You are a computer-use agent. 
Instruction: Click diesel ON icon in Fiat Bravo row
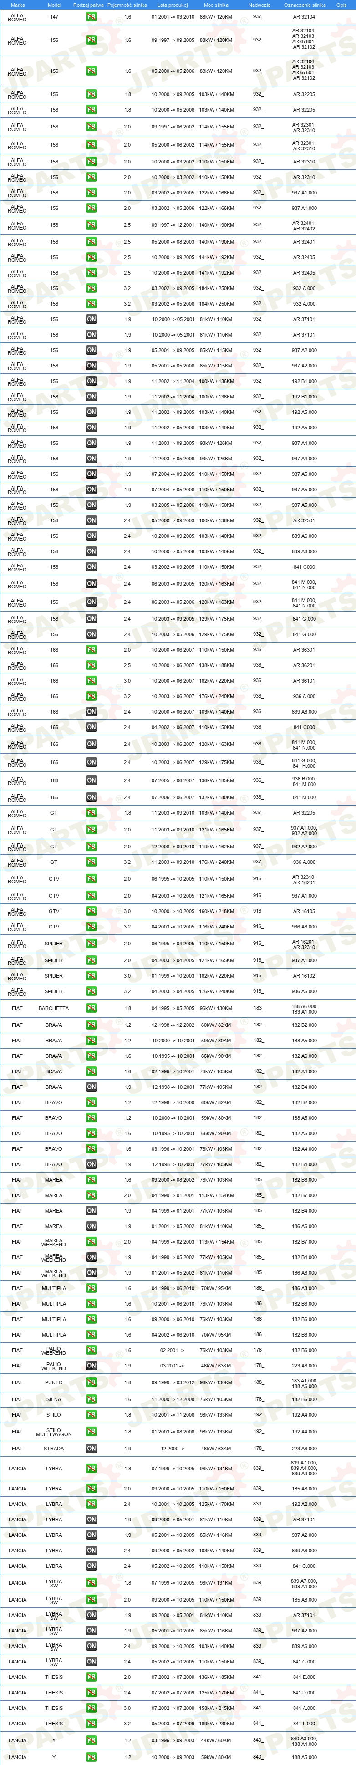[91, 1164]
